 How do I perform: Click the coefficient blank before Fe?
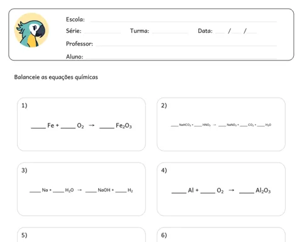coord(38,128)
